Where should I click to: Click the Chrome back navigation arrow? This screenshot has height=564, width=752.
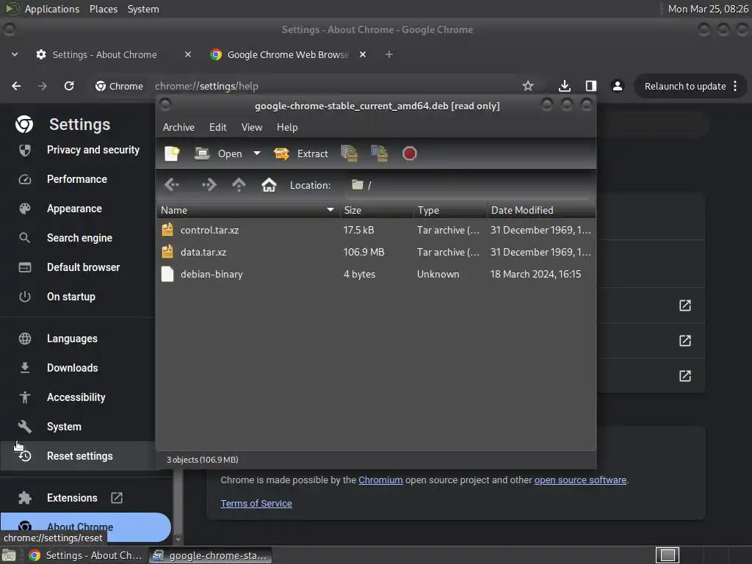16,87
